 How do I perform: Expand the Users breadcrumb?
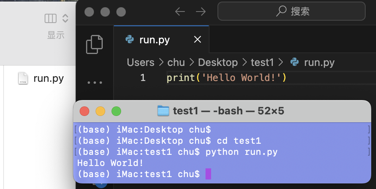coord(140,62)
